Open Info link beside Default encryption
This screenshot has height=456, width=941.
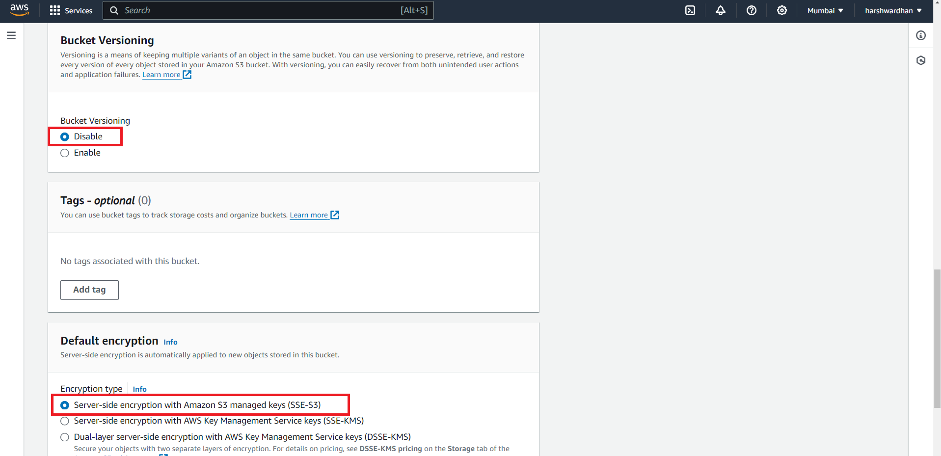pos(170,342)
